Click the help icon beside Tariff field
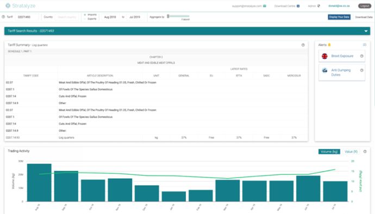Screen dimensions: 375x214 pyautogui.click(x=3, y=17)
